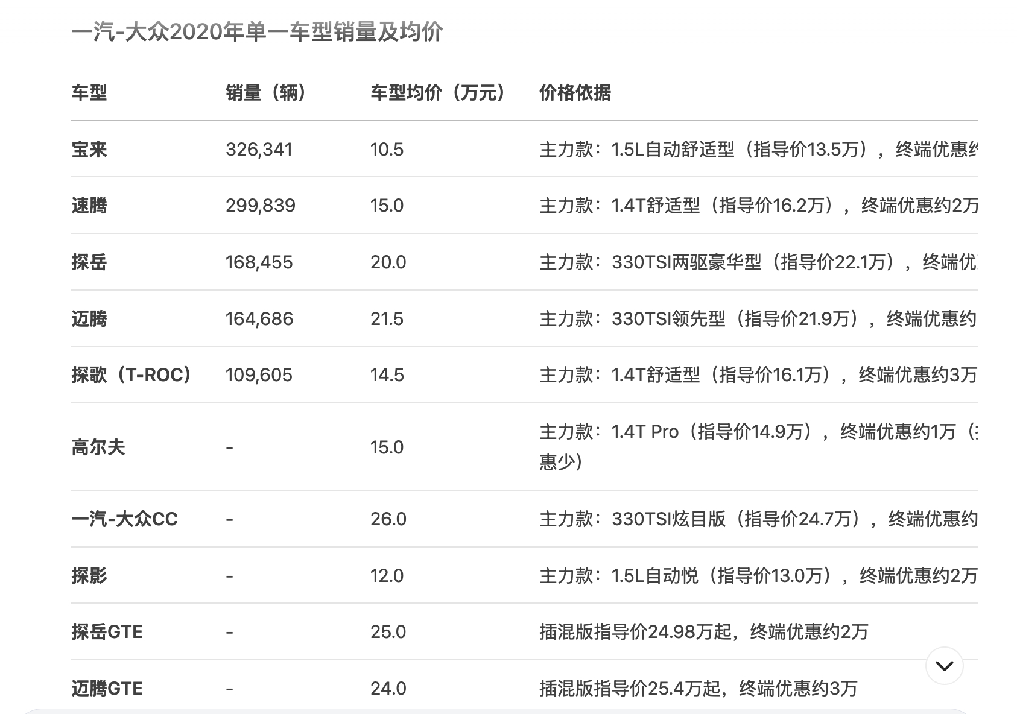The height and width of the screenshot is (714, 1017).
Task: Select the 高尔夫 model name cell
Action: click(x=98, y=447)
